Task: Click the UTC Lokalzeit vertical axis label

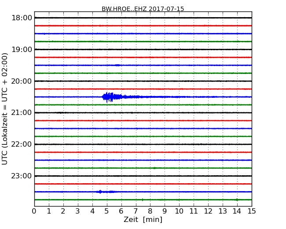Action: pyautogui.click(x=4, y=109)
